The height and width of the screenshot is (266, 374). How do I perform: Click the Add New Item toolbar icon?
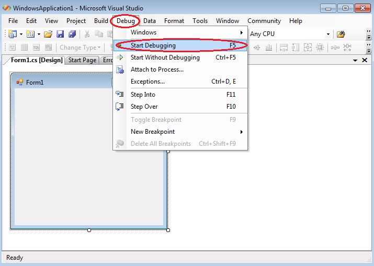[x=30, y=34]
